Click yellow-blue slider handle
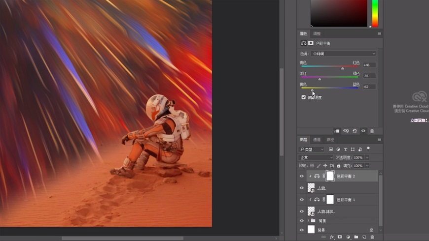The height and width of the screenshot is (241, 429). [312, 90]
